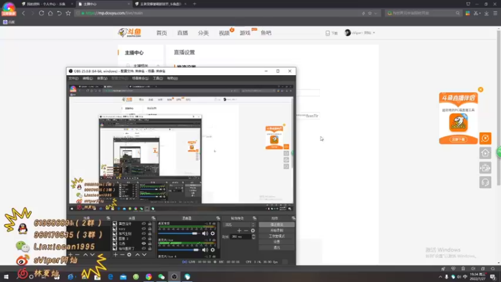Toggle visibility eye of topmost source row
Screen dimensions: 501x282
(x=143, y=224)
